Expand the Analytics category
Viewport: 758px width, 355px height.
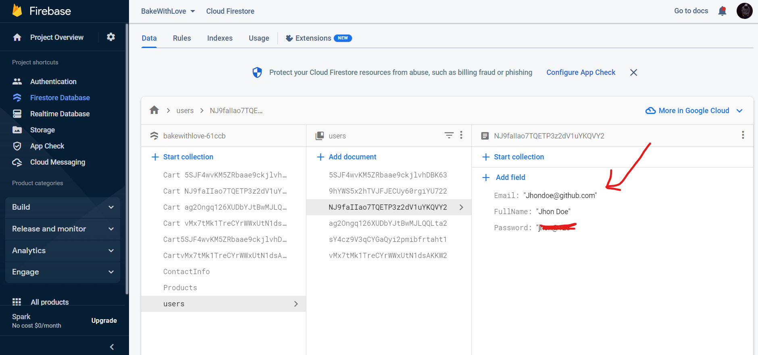point(62,250)
